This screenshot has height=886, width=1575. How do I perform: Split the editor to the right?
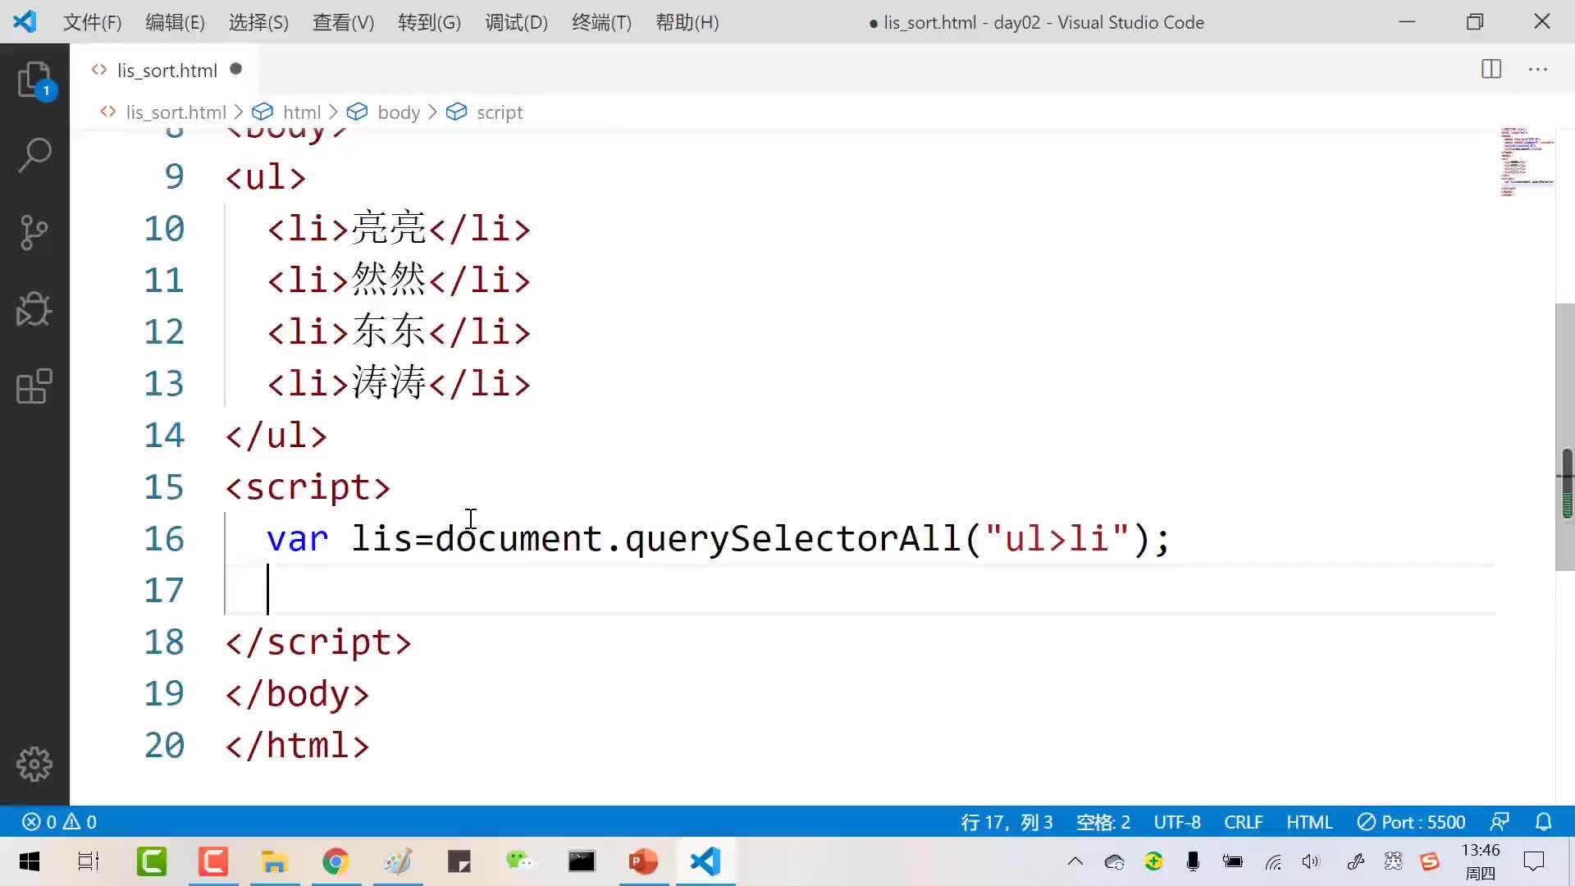click(x=1491, y=70)
